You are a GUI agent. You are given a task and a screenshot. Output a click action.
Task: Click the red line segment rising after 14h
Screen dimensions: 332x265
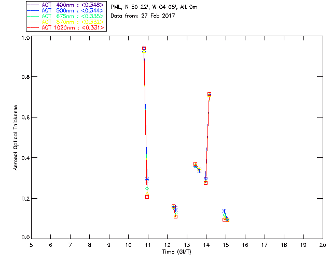(x=208, y=137)
